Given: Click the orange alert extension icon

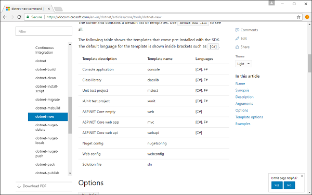Looking at the screenshot, I should [x=307, y=17].
